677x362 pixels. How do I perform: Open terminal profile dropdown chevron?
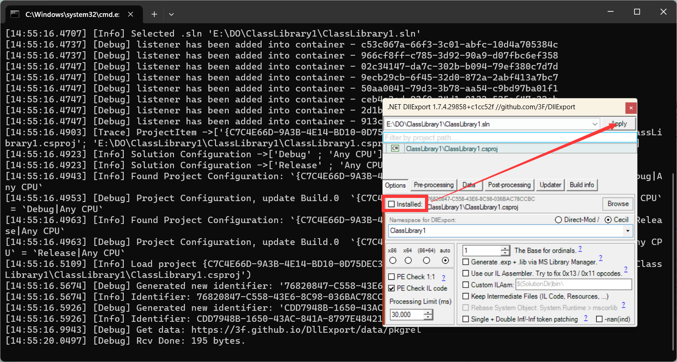[171, 14]
